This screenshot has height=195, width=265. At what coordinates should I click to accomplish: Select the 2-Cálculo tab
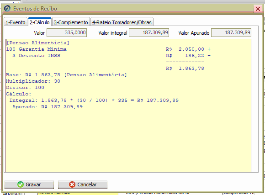[40, 22]
